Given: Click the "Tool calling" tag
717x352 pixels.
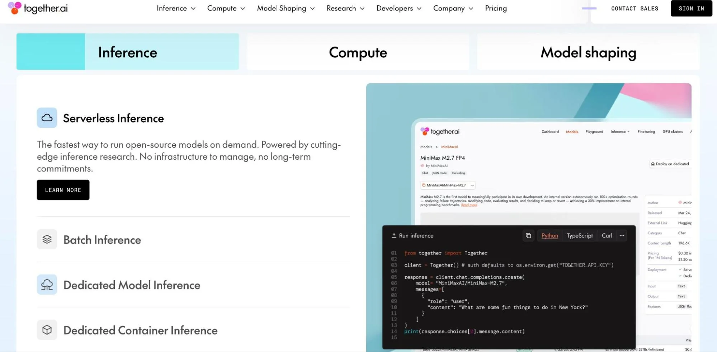Looking at the screenshot, I should (458, 173).
